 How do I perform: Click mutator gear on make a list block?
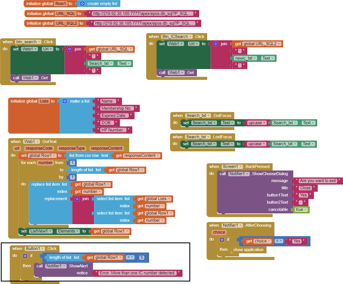(x=65, y=101)
